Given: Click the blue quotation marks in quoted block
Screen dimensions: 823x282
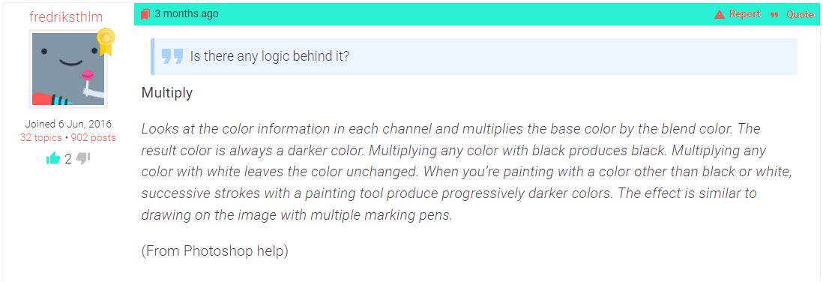Looking at the screenshot, I should pyautogui.click(x=172, y=56).
